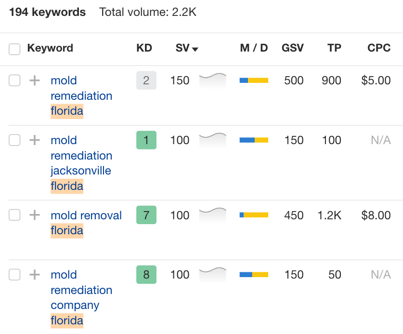Click the plus icon beside "mold remediation jacksonville florida"

click(x=34, y=140)
